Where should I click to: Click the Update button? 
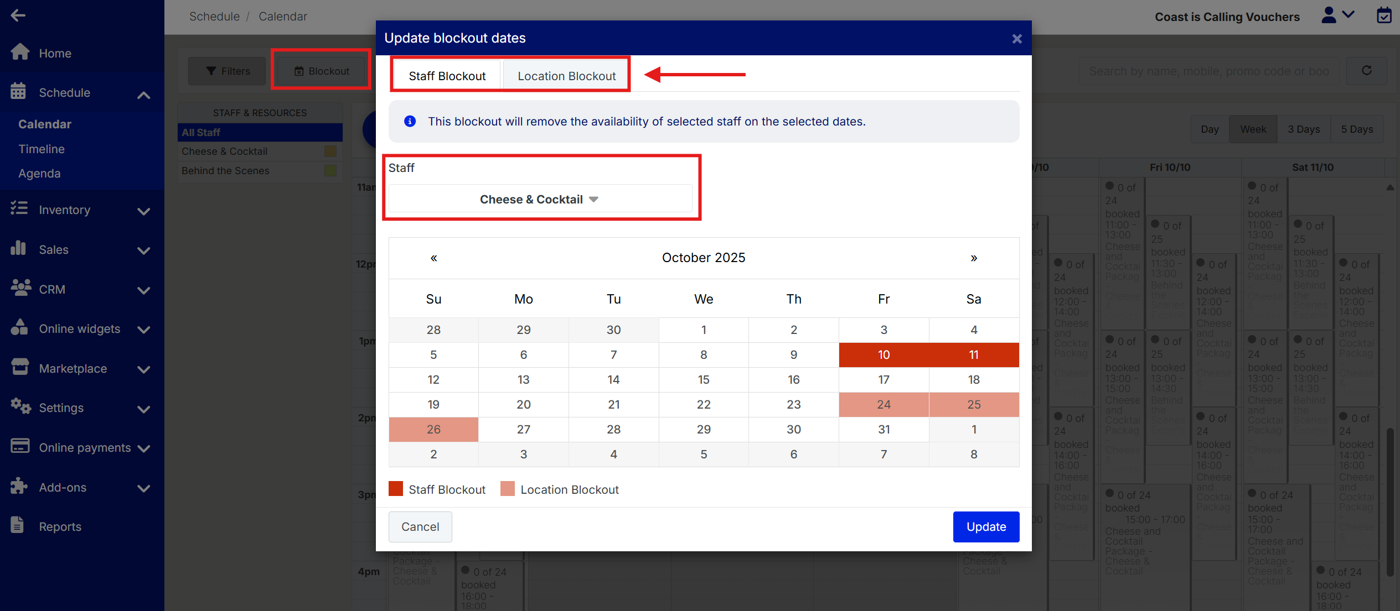986,526
